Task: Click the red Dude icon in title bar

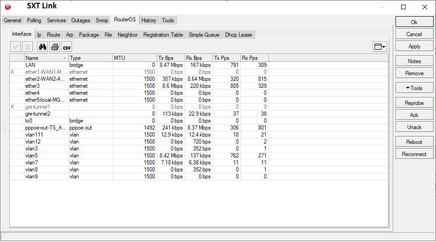Action: (x=8, y=7)
